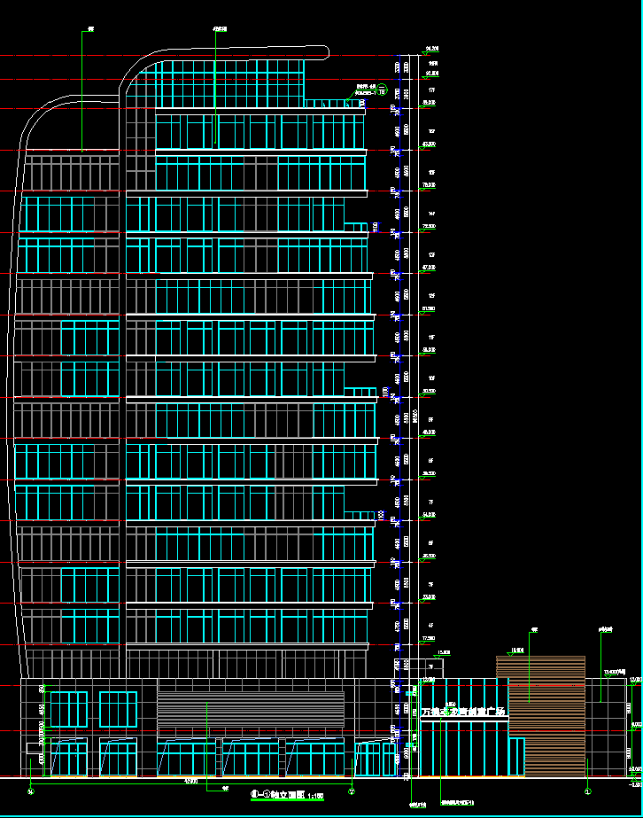Select the bottom-left grid axis bubble
Screen dimensions: 643x818
coord(31,791)
